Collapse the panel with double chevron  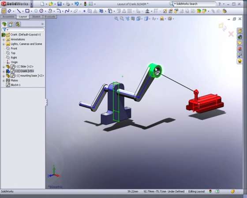tap(42, 24)
